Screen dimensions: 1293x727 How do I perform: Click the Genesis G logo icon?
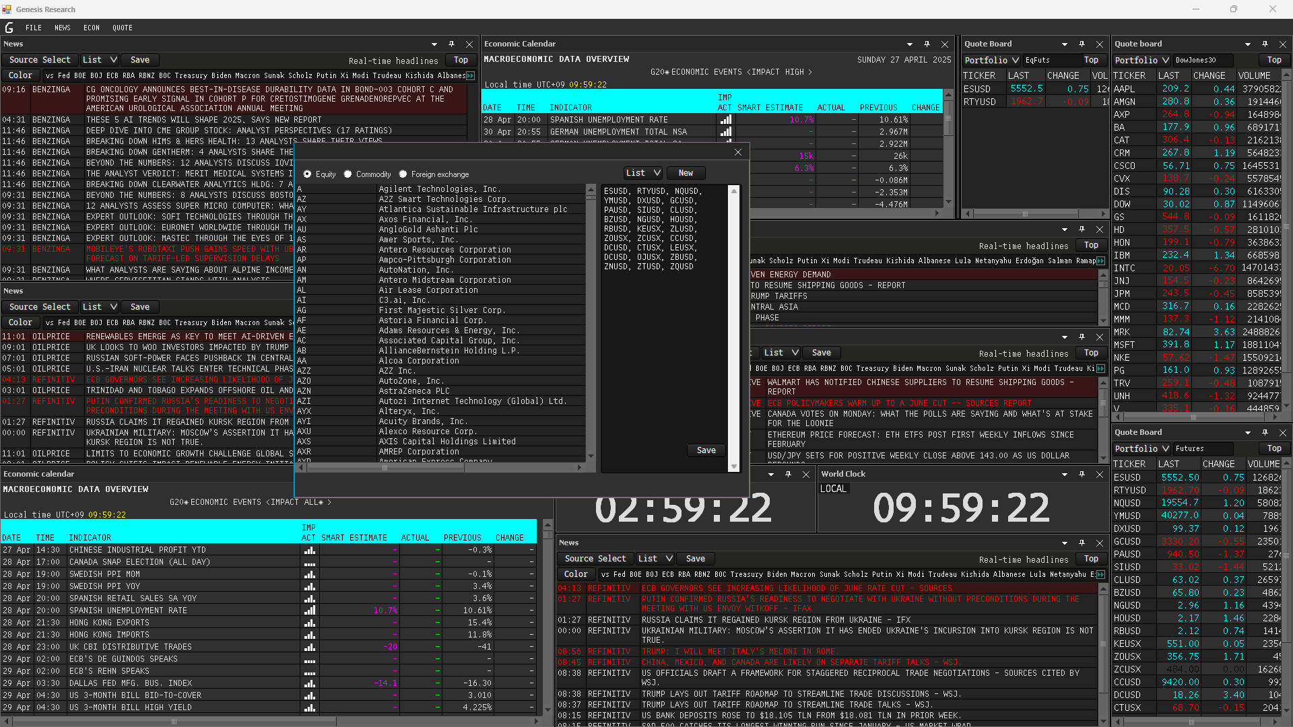(x=9, y=28)
